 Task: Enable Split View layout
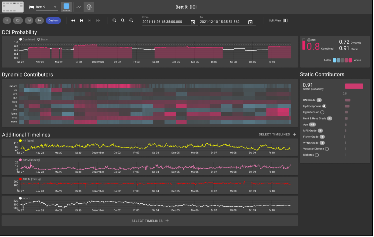[x=285, y=20]
